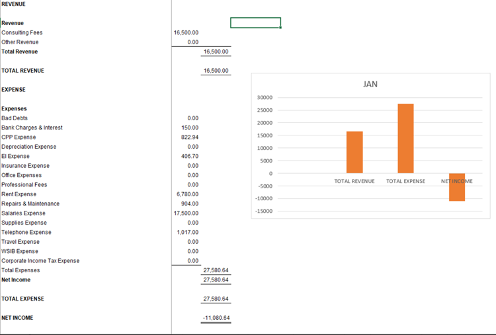Click the empty selected cell with green border
The width and height of the screenshot is (496, 335).
255,22
